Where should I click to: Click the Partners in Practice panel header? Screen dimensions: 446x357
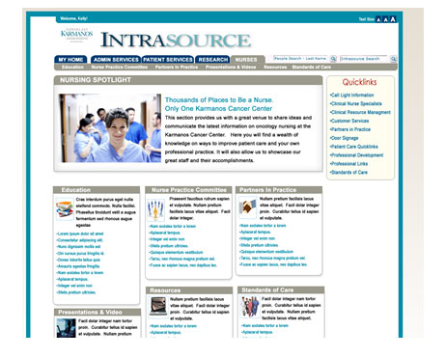279,190
